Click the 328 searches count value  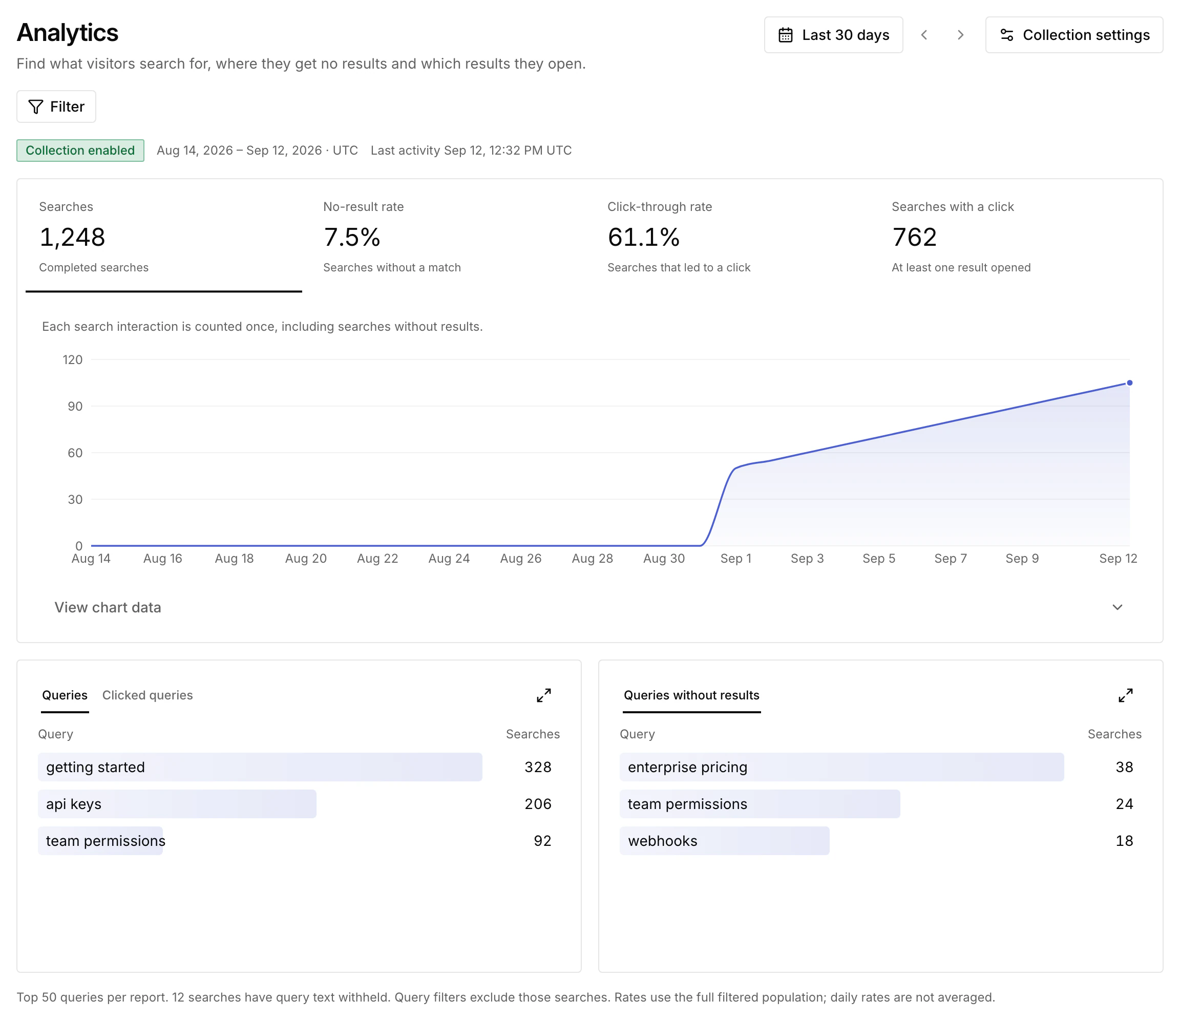point(538,767)
